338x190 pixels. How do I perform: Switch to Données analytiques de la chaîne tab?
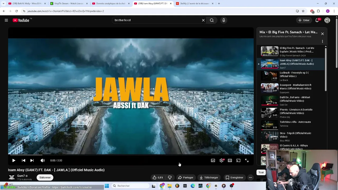111,3
